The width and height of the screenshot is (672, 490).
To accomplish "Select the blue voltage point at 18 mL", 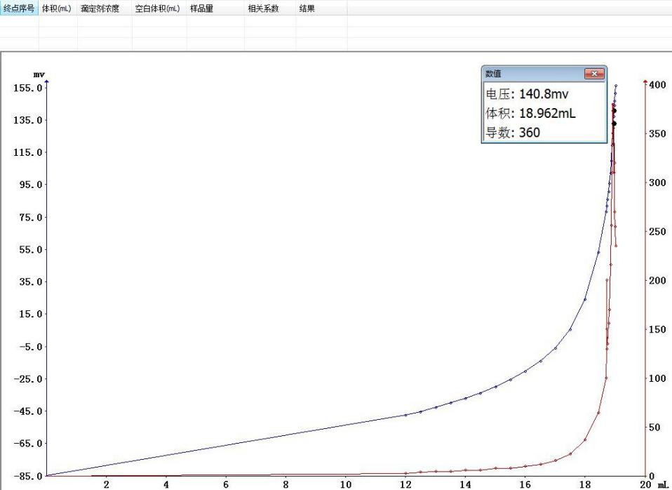I will [585, 299].
